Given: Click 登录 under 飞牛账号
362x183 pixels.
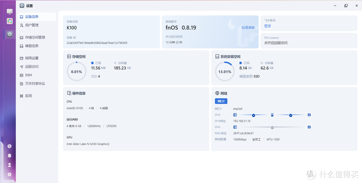Looking at the screenshot, I should click(267, 26).
